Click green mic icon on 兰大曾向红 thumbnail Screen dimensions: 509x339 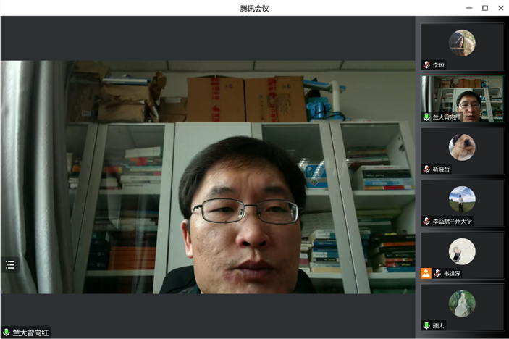click(x=427, y=117)
